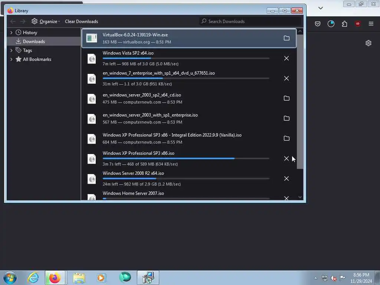The width and height of the screenshot is (380, 285).
Task: Click the Windows 7 enterprise iso file icon
Action: click(x=92, y=79)
